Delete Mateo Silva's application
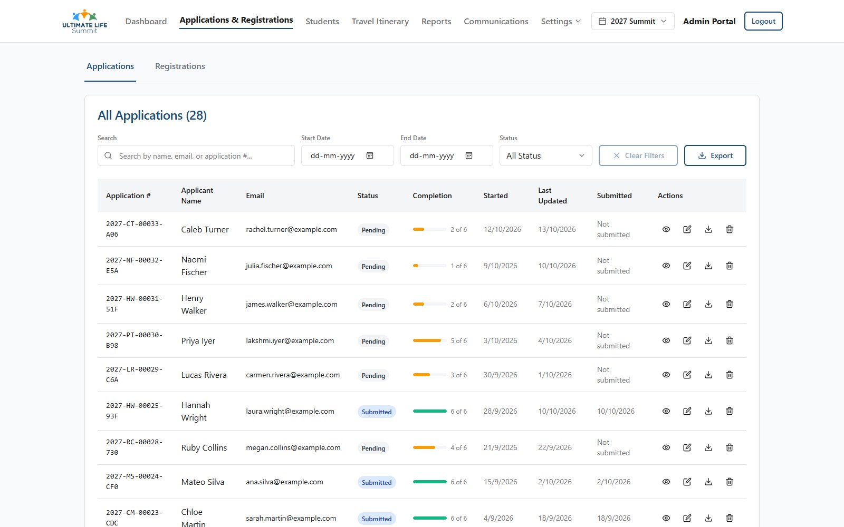 (730, 482)
